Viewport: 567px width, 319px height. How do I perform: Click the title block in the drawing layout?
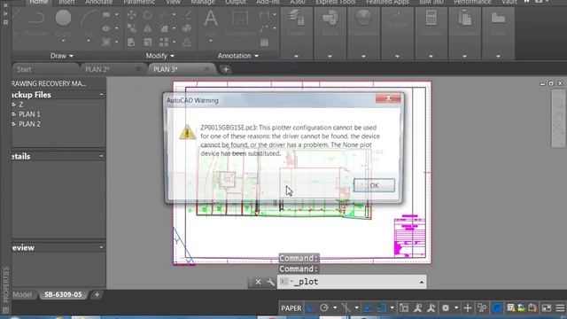coord(409,236)
